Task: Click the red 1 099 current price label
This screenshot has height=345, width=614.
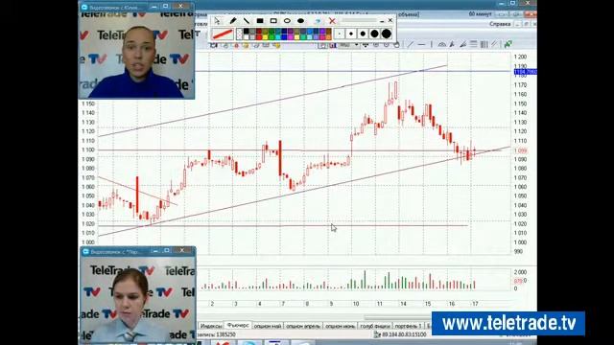Action: pos(520,150)
